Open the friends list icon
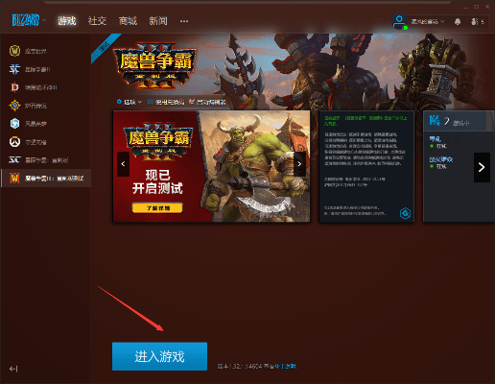Image resolution: width=495 pixels, height=384 pixels. [x=478, y=22]
